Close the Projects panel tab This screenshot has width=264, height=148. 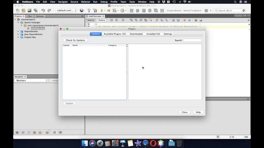point(24,16)
